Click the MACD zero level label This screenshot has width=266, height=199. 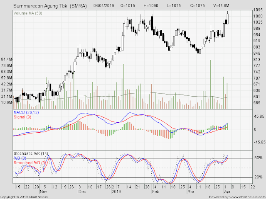point(255,129)
